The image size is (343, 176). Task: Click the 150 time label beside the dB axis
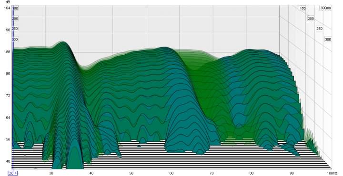15,8
